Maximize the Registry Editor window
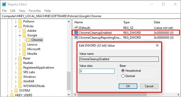Image resolution: width=181 pixels, height=97 pixels. click(163, 4)
